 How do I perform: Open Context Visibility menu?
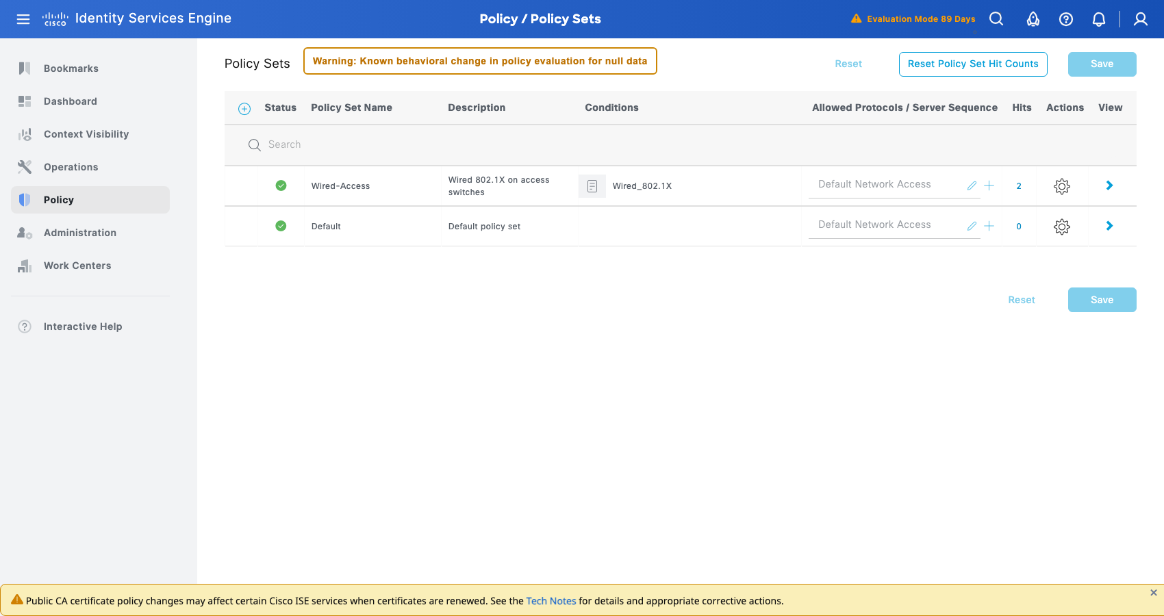90,134
